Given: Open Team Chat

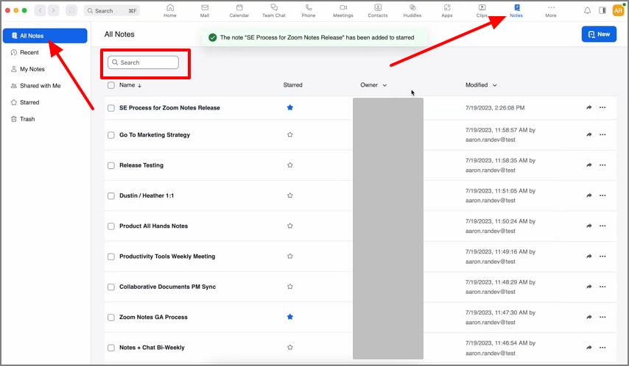Looking at the screenshot, I should [x=274, y=11].
